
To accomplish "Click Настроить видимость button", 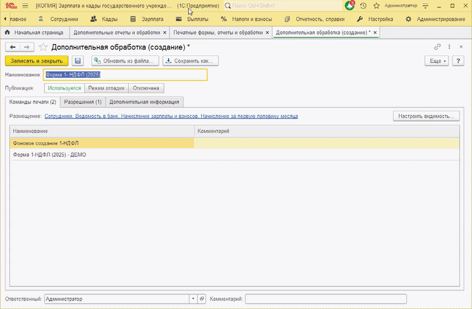I will (426, 116).
